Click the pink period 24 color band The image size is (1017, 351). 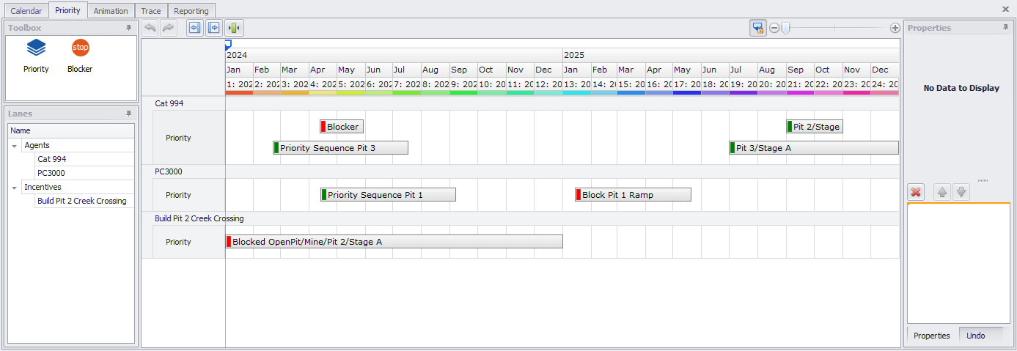click(884, 93)
